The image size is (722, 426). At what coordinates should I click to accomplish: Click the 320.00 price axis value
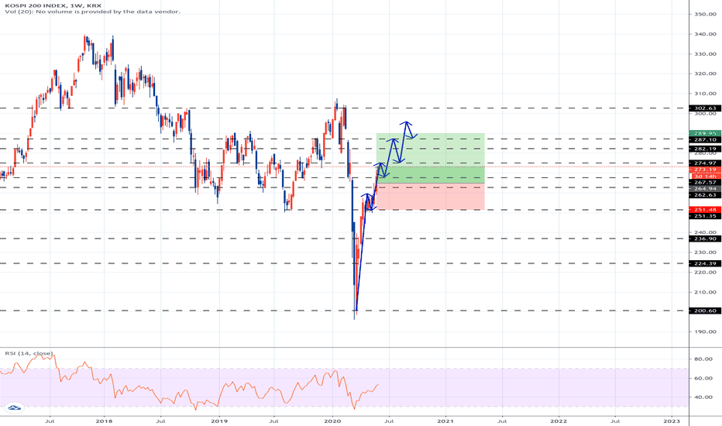(706, 74)
